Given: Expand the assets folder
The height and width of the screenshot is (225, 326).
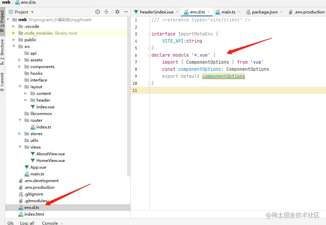Looking at the screenshot, I should coord(20,60).
